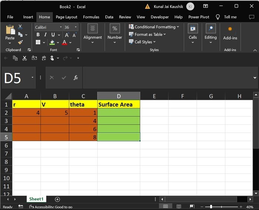Click the Insert Function fx icon
This screenshot has height=210, width=259.
75,78
